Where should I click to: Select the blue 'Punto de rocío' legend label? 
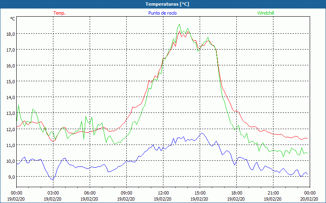[x=162, y=13]
